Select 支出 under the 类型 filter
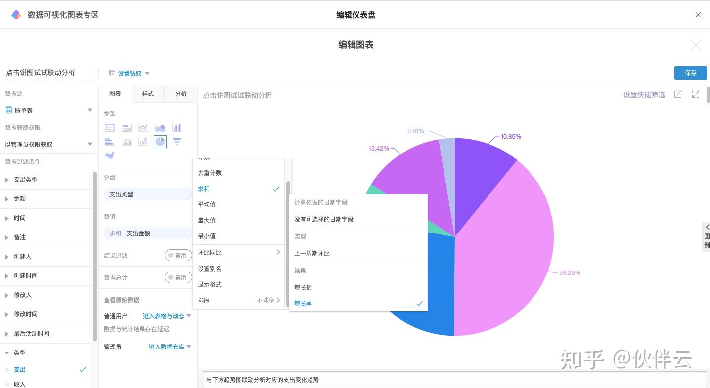The width and height of the screenshot is (710, 388). pyautogui.click(x=20, y=370)
